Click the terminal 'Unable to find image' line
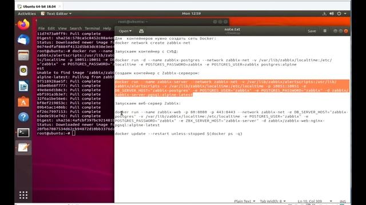The width and height of the screenshot is (366, 205). point(75,72)
